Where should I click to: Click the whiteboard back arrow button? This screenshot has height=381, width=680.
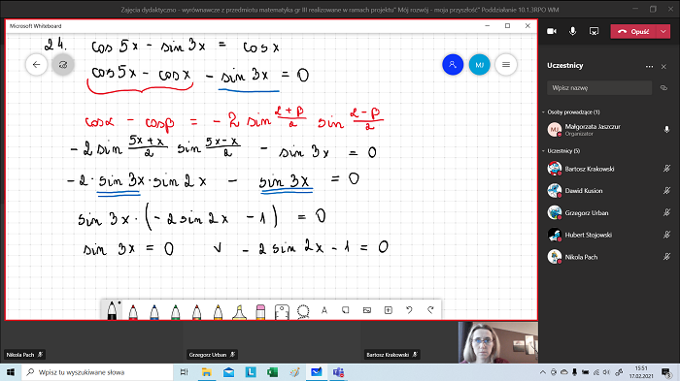37,65
